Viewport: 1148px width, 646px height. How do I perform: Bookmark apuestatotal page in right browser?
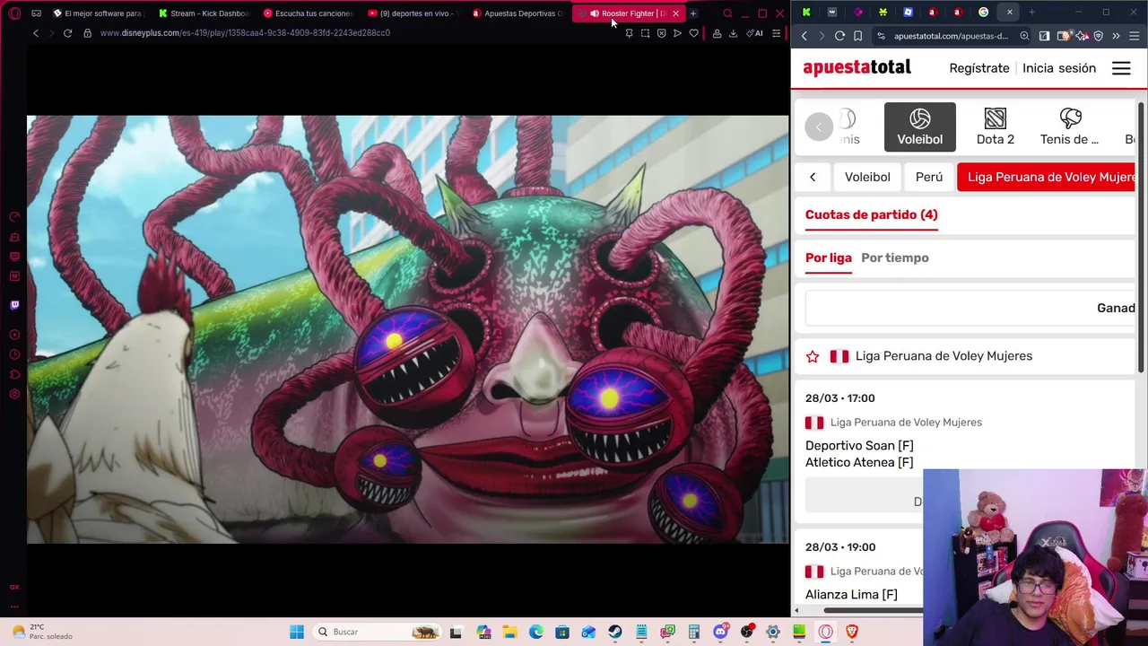coord(858,36)
